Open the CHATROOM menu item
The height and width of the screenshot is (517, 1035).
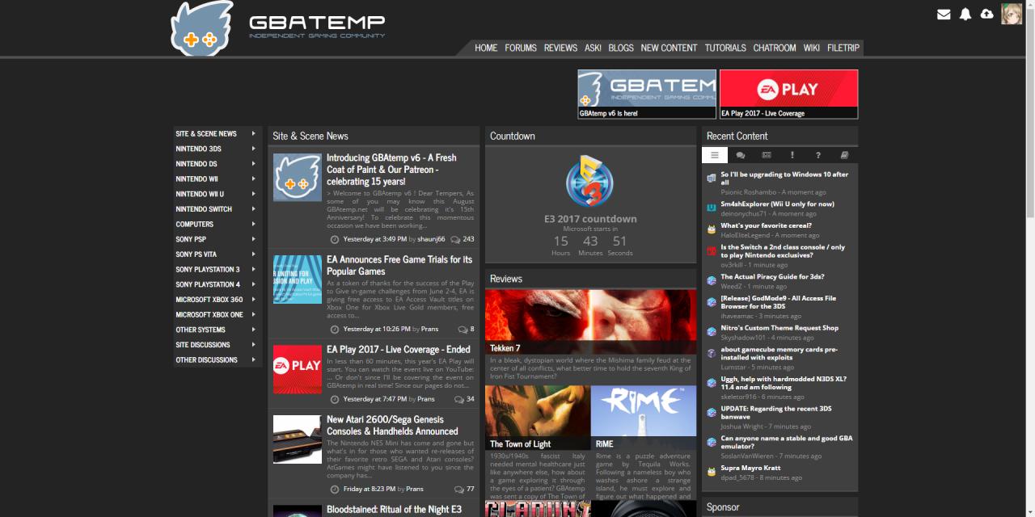pos(774,48)
